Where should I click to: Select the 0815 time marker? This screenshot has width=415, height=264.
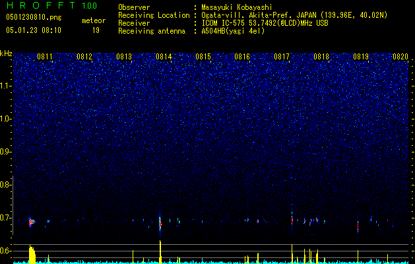pyautogui.click(x=203, y=57)
